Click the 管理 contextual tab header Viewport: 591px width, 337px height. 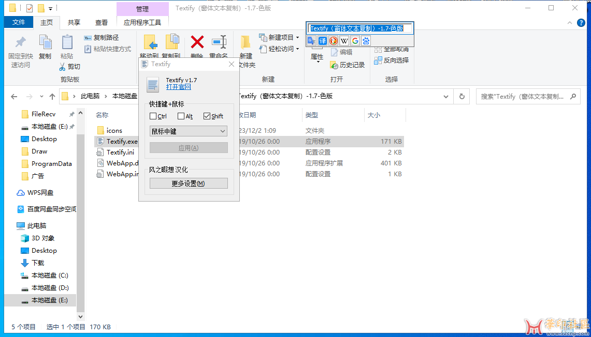click(x=142, y=9)
